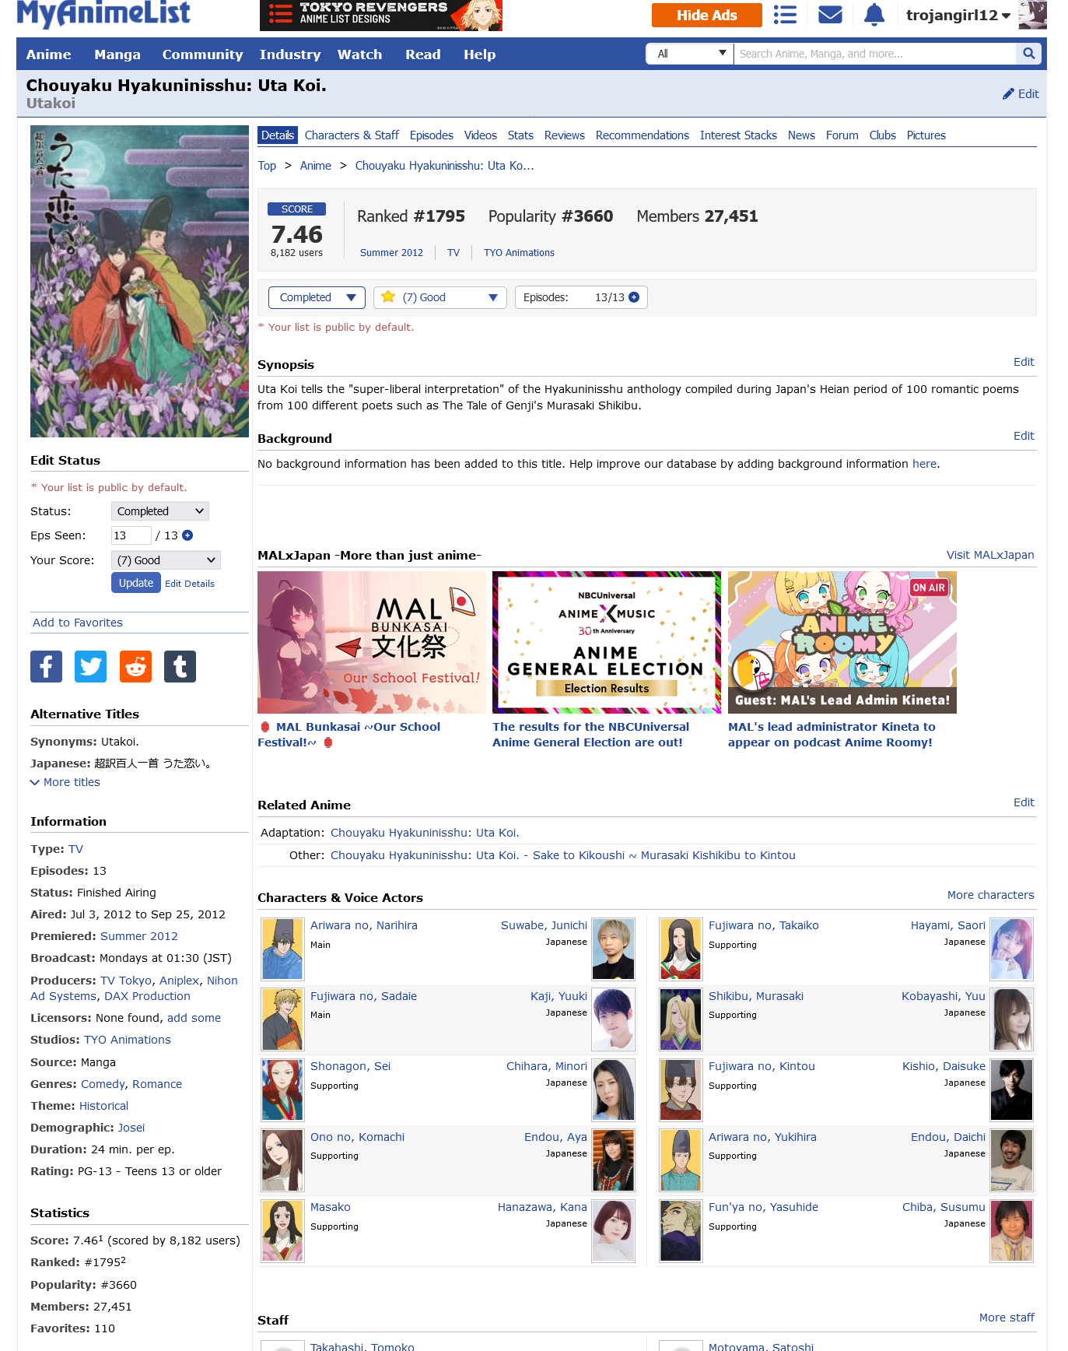
Task: Open Suwabe, Junichi voice actor photo
Action: [613, 949]
